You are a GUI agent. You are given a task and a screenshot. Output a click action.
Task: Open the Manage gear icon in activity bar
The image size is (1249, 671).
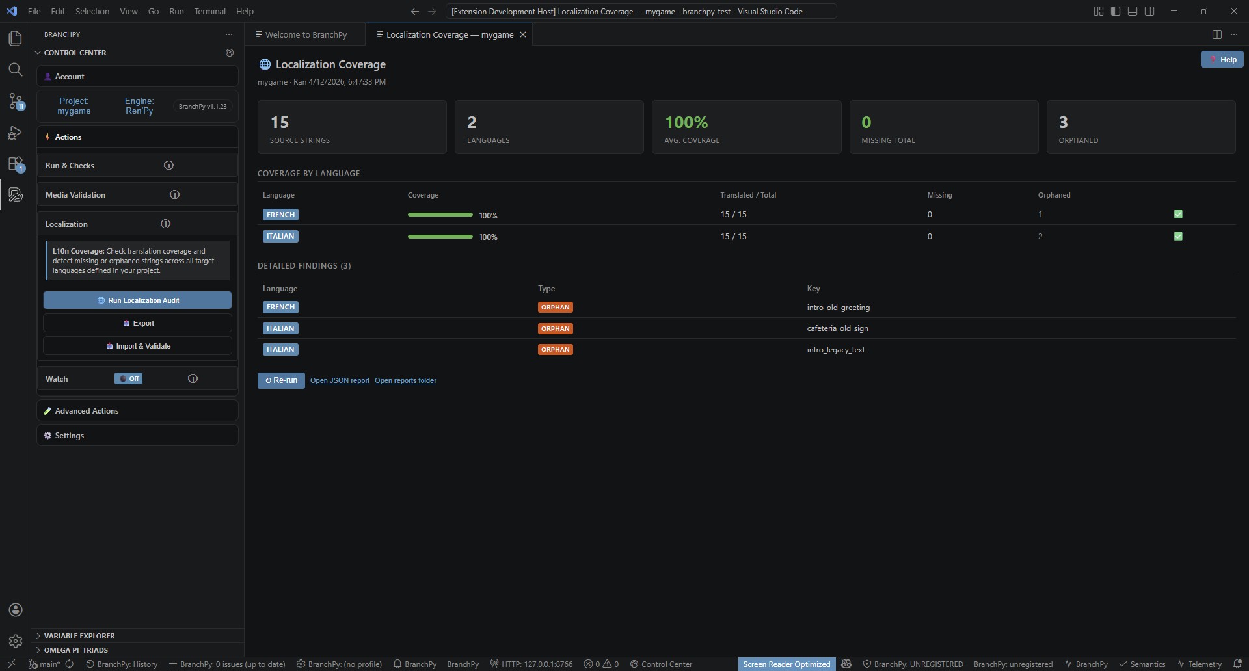pos(15,641)
